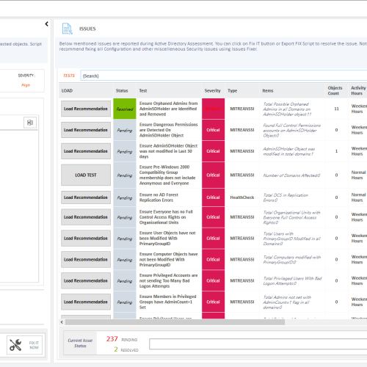Select 'Ensure Privileged Accounts' bad logon test text
Image resolution: width=367 pixels, height=367 pixels.
tap(168, 280)
